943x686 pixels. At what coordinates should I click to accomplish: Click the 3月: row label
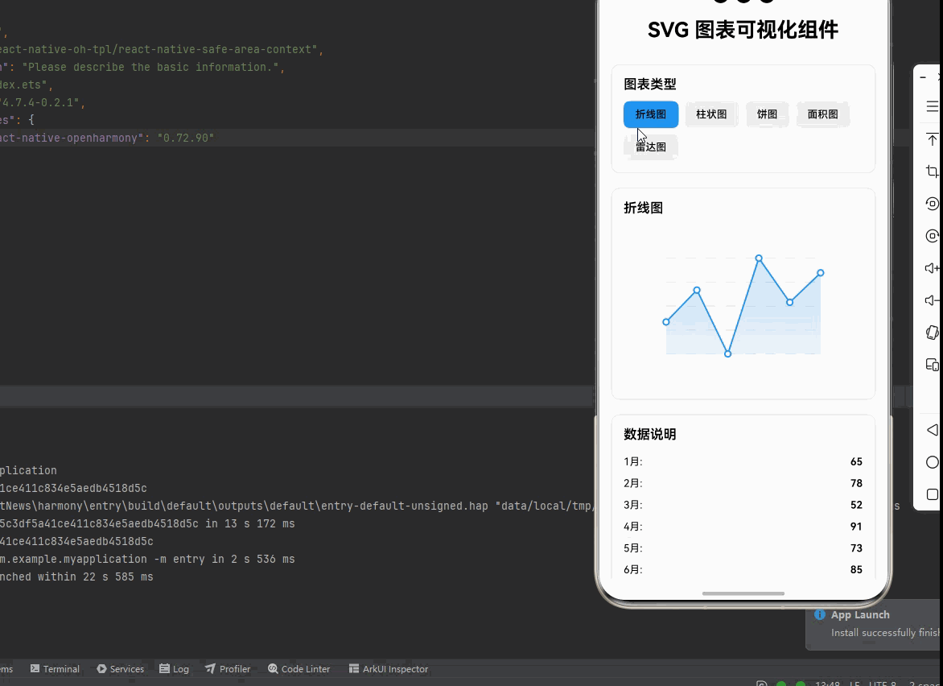[x=632, y=505]
